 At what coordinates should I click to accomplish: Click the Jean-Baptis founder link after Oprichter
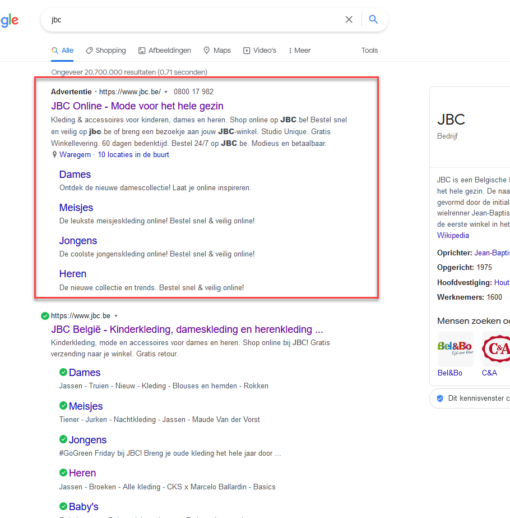(492, 253)
